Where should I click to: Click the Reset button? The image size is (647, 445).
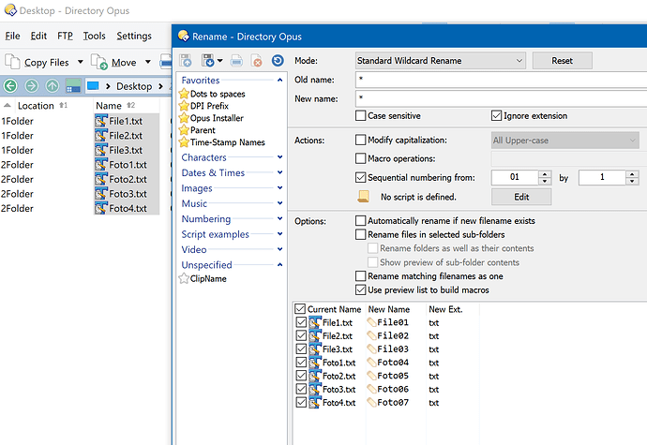[x=562, y=61]
